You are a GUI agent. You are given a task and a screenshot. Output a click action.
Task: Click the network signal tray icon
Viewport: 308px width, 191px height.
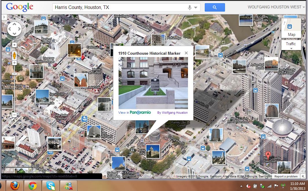tap(269, 186)
